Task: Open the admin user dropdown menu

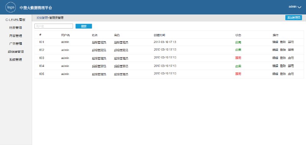Action: pyautogui.click(x=295, y=7)
